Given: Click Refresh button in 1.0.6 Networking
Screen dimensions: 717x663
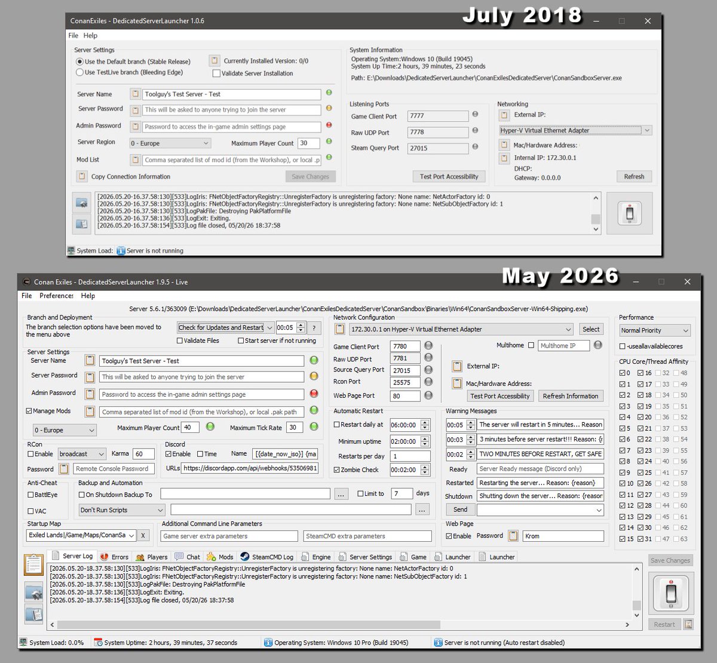Looking at the screenshot, I should point(634,176).
